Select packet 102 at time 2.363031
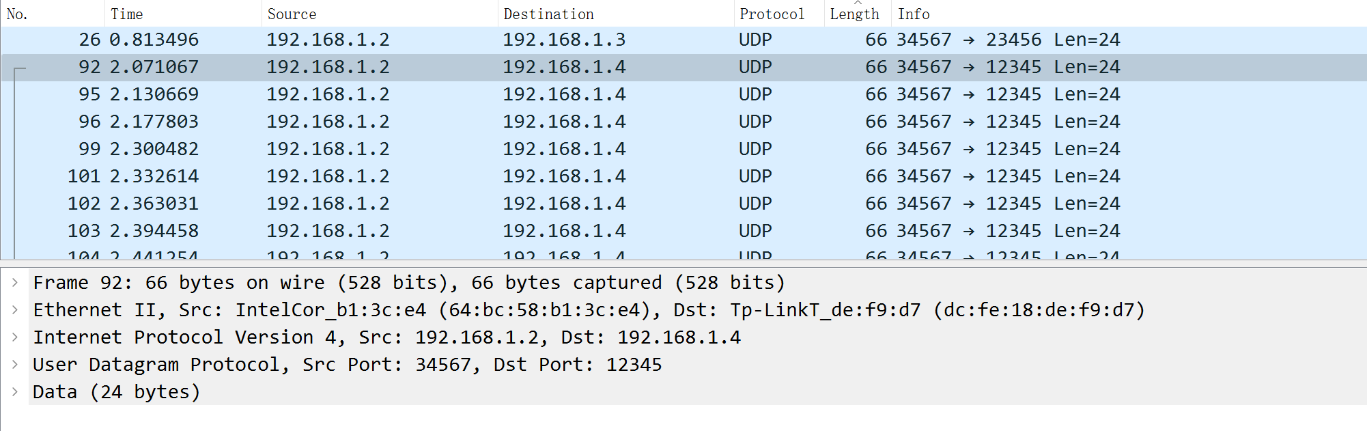This screenshot has height=431, width=1367. tap(683, 204)
